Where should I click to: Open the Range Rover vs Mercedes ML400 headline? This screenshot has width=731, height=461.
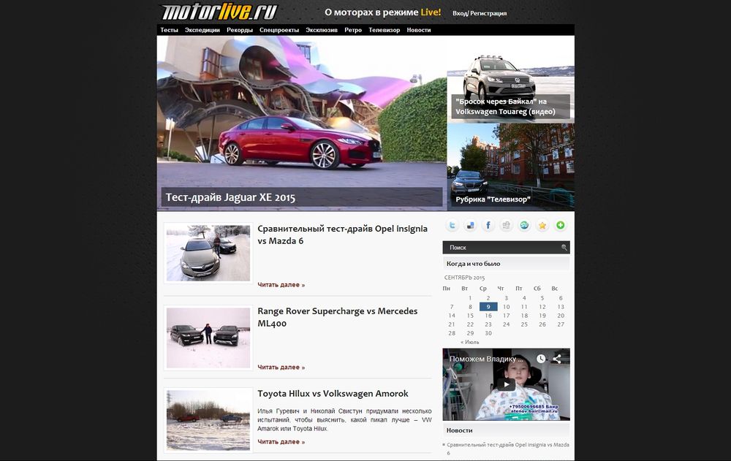pyautogui.click(x=338, y=317)
